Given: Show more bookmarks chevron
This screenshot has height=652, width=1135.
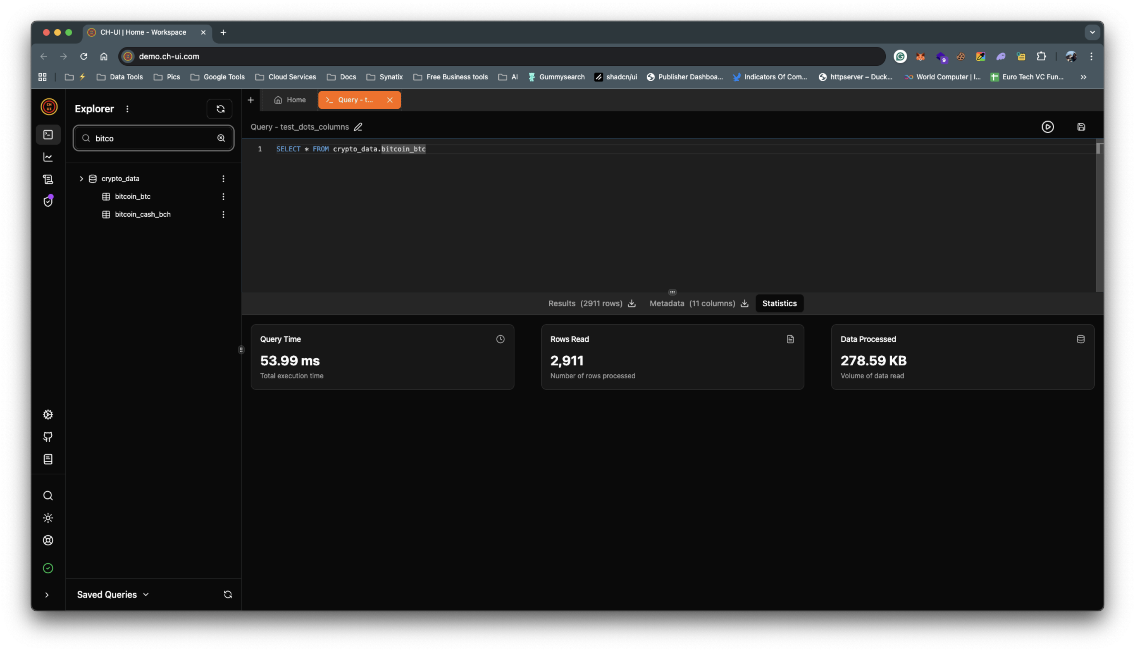Looking at the screenshot, I should (x=1084, y=77).
